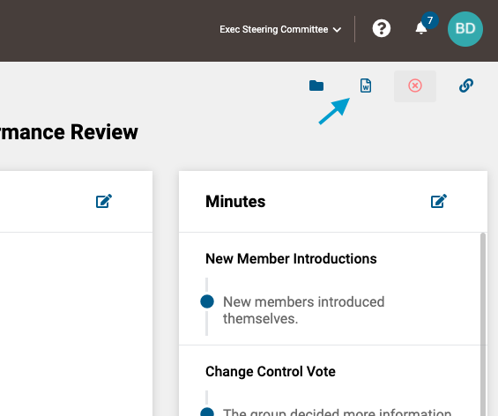This screenshot has height=416, width=498.
Task: Expand the Exec Steering Committee dropdown
Action: point(280,30)
